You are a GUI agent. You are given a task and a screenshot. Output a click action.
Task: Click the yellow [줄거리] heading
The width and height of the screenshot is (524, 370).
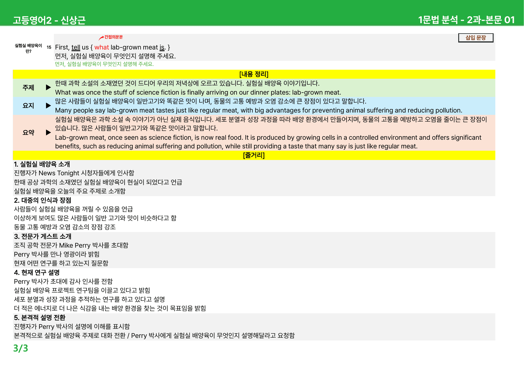coord(254,155)
